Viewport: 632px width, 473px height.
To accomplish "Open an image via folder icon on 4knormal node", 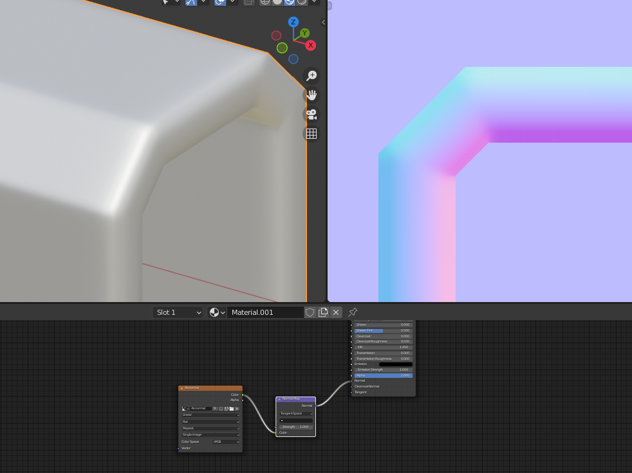I will click(231, 409).
